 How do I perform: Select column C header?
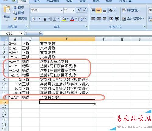coord(67,39)
